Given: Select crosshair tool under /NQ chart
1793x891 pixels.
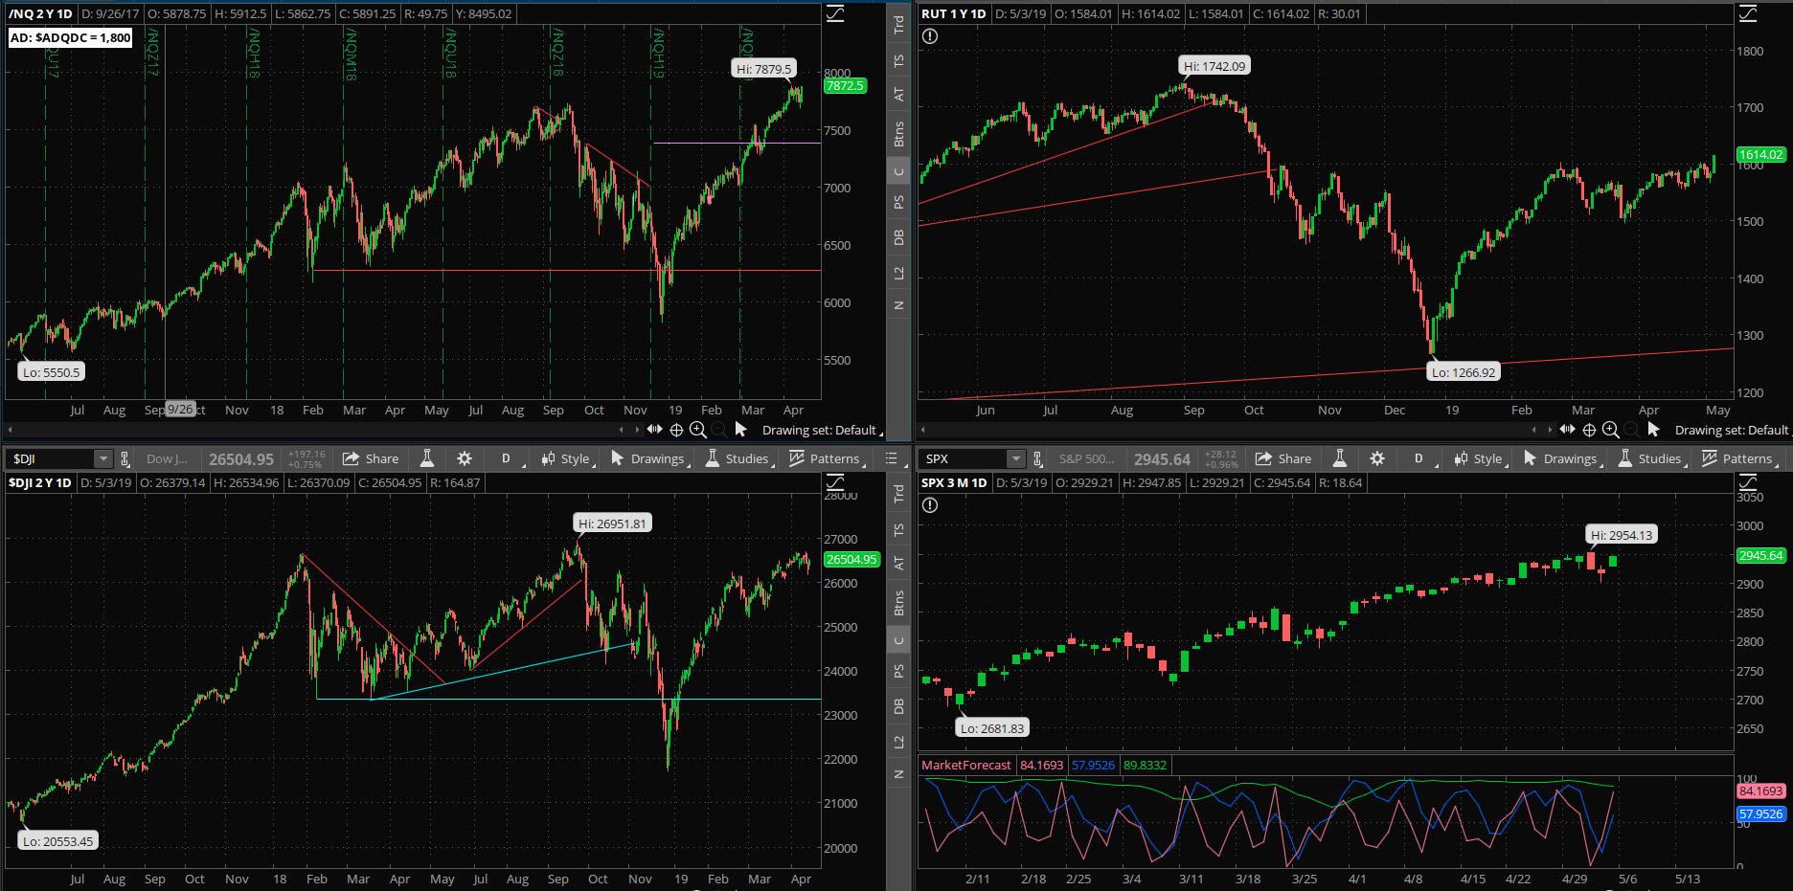Looking at the screenshot, I should pyautogui.click(x=676, y=430).
